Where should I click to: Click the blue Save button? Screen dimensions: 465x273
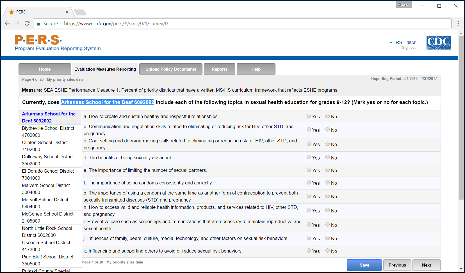pos(364,265)
